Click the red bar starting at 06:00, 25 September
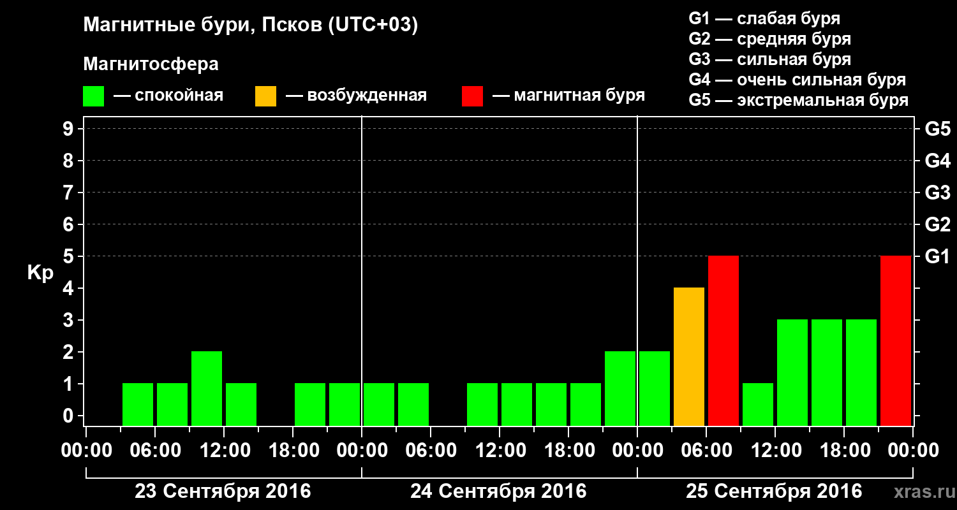This screenshot has height=510, width=957. [723, 340]
